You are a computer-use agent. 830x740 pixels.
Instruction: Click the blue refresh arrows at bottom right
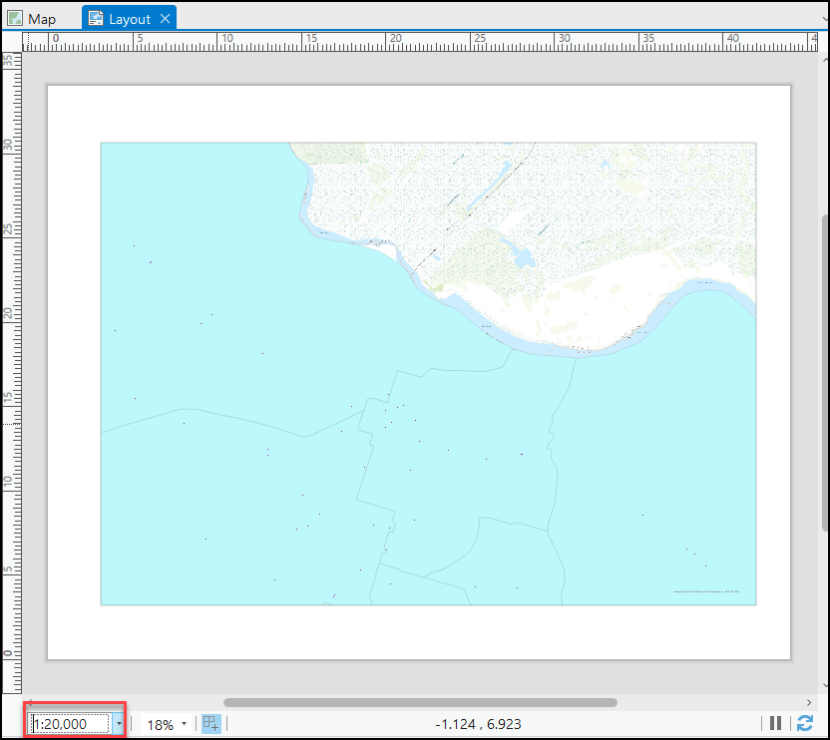[806, 723]
